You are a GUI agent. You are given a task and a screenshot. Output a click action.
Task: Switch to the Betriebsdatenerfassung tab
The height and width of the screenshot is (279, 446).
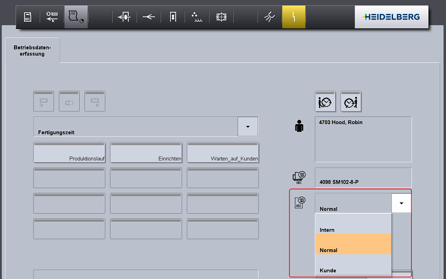point(32,51)
